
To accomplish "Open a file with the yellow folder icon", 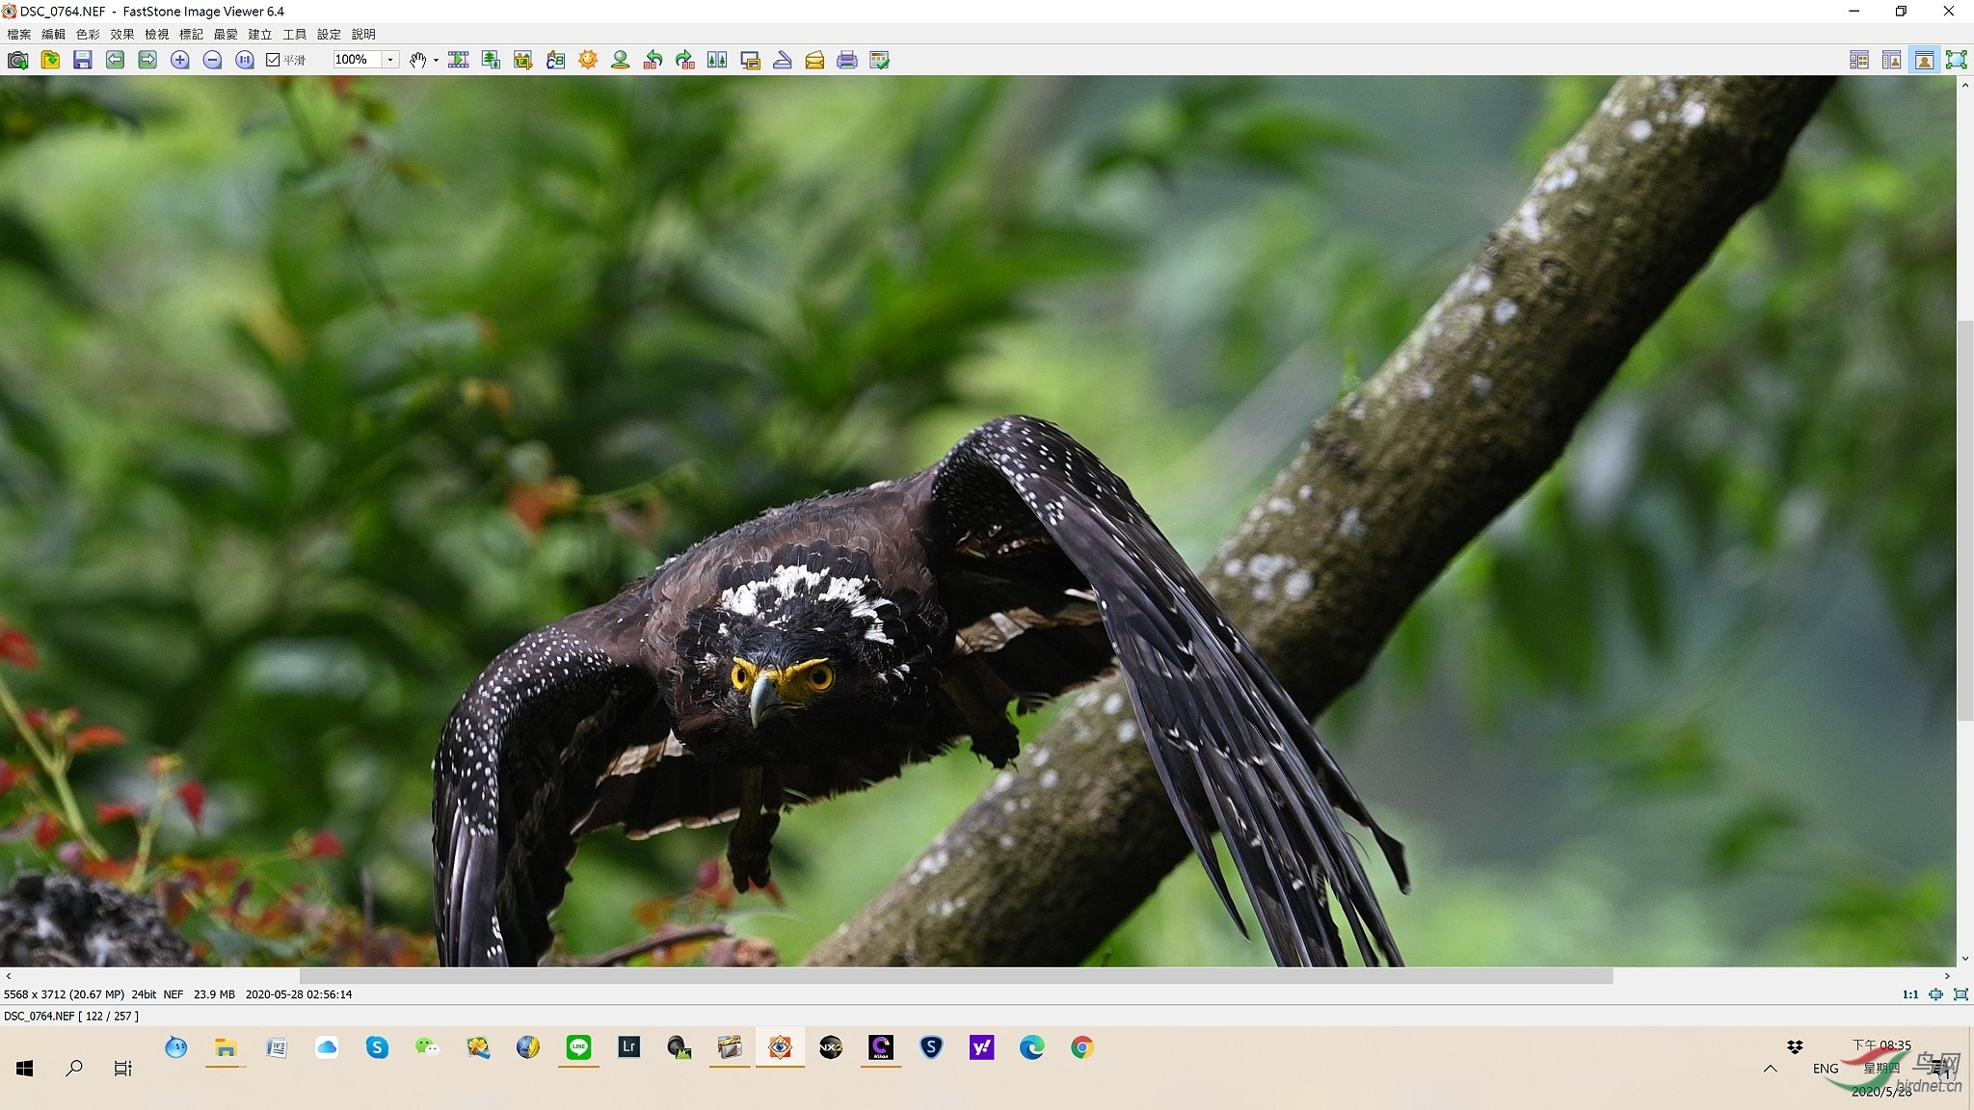I will click(50, 60).
